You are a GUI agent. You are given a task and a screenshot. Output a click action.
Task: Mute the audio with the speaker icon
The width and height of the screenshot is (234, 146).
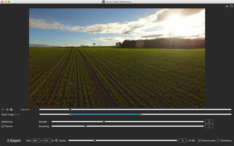[7, 109]
